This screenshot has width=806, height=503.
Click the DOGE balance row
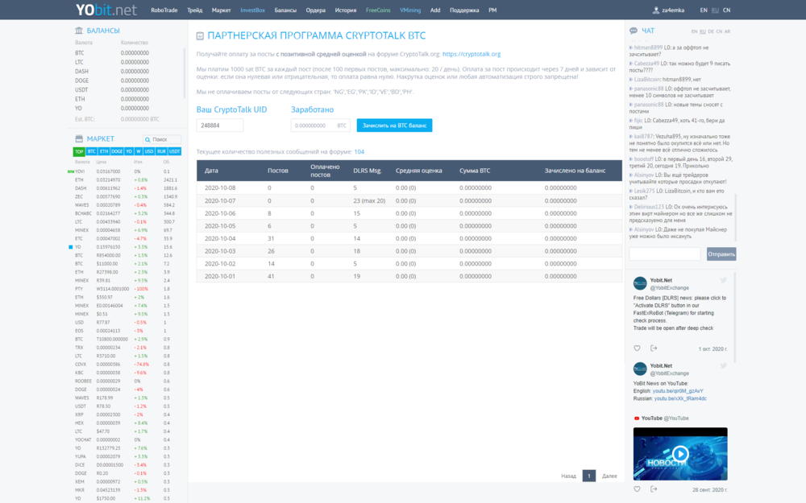pyautogui.click(x=128, y=80)
